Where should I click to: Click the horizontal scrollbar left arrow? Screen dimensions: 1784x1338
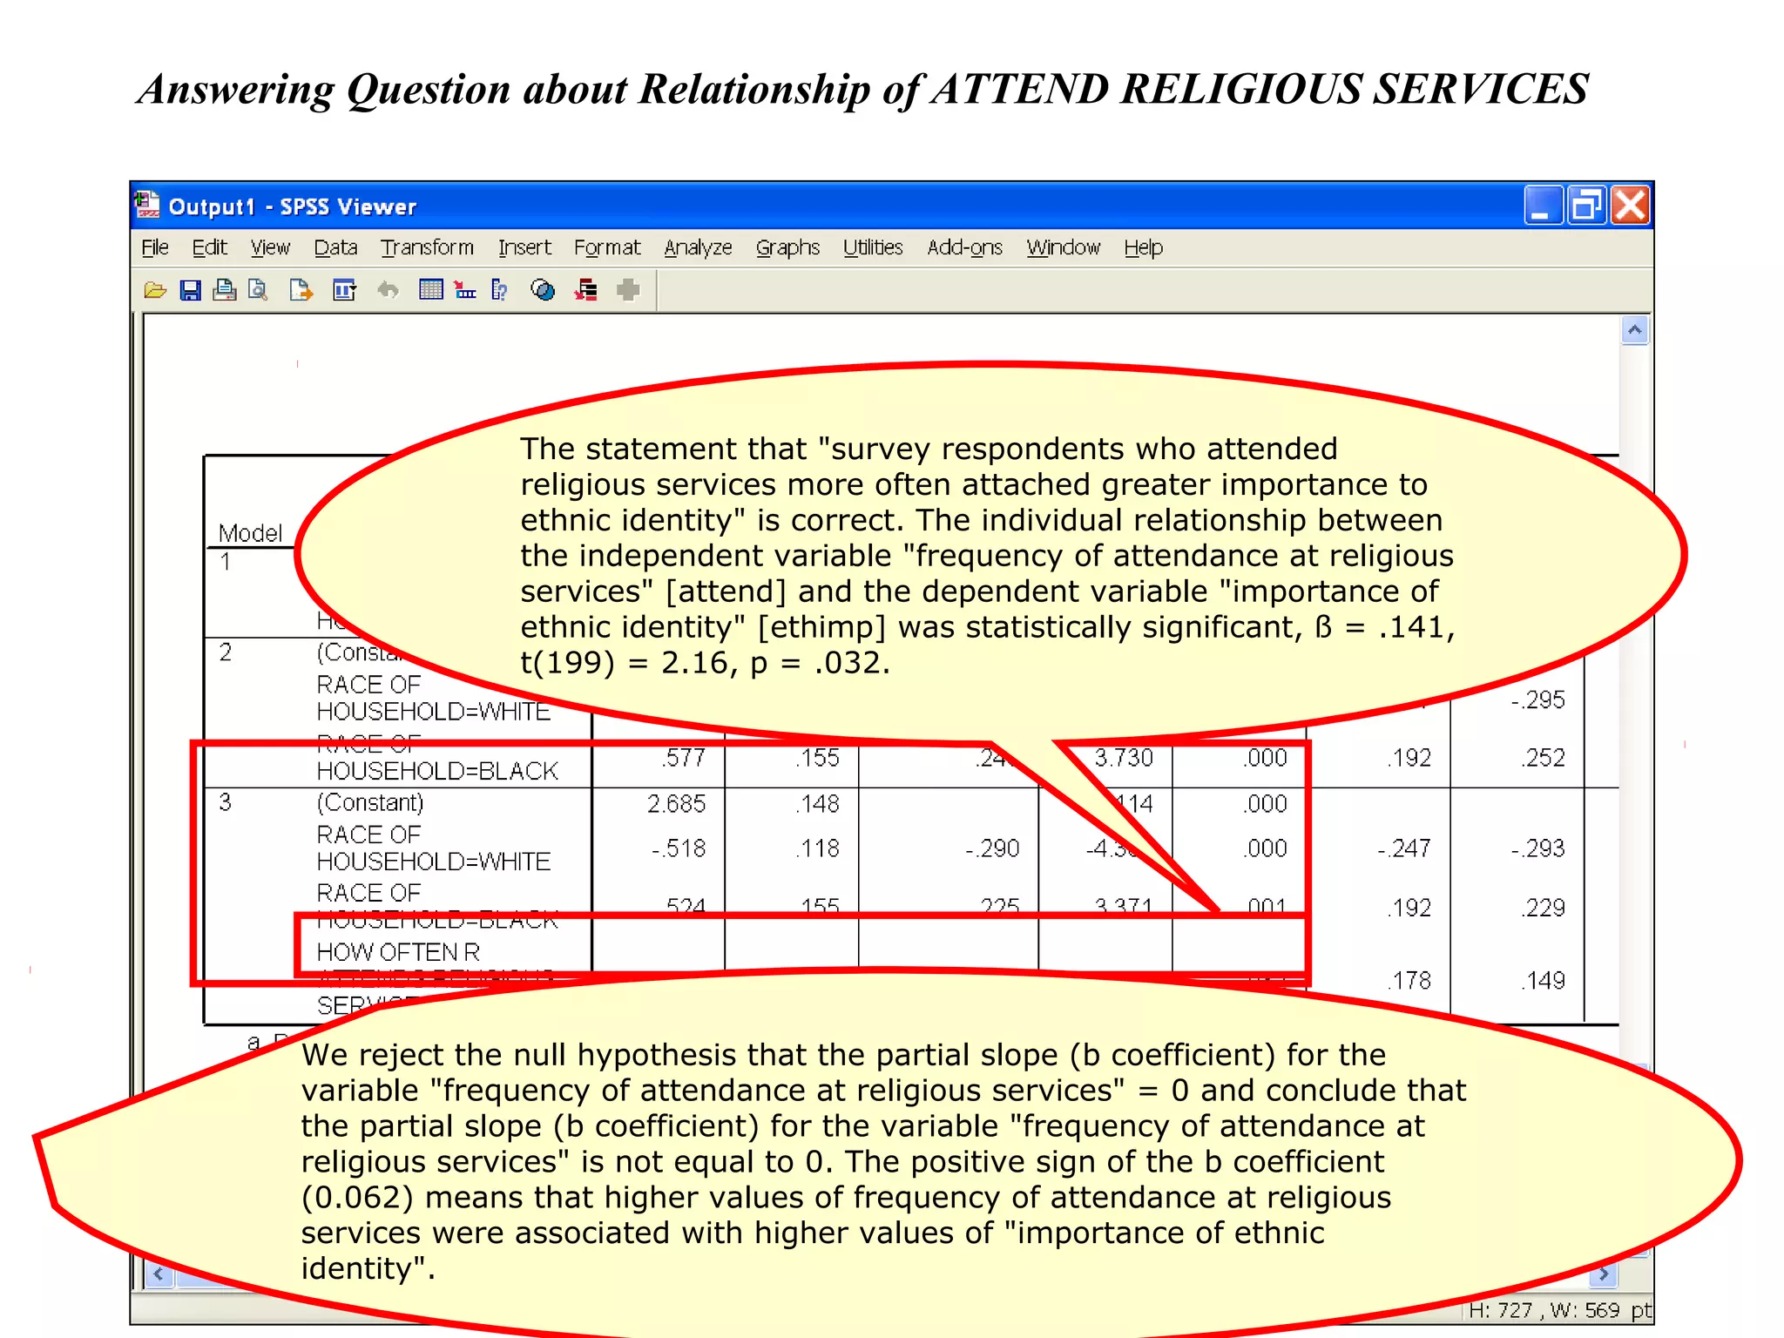tap(159, 1274)
